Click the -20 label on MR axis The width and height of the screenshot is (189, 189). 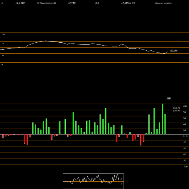(184, 143)
